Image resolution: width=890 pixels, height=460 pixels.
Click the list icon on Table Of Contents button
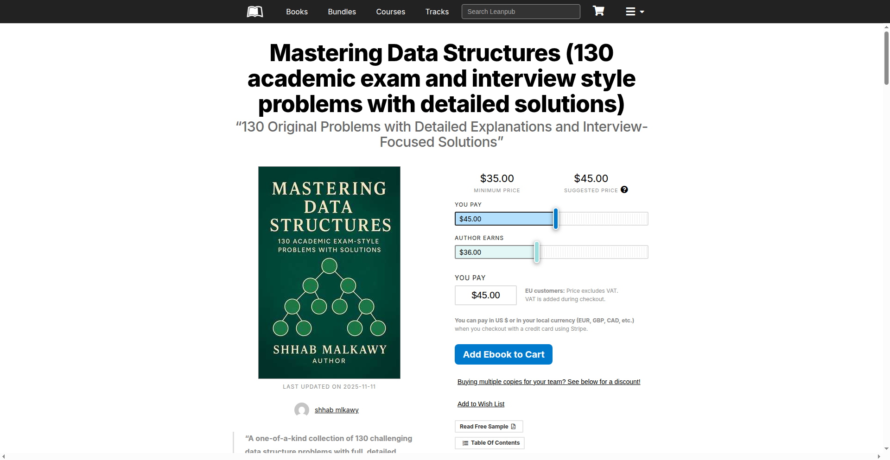(465, 443)
